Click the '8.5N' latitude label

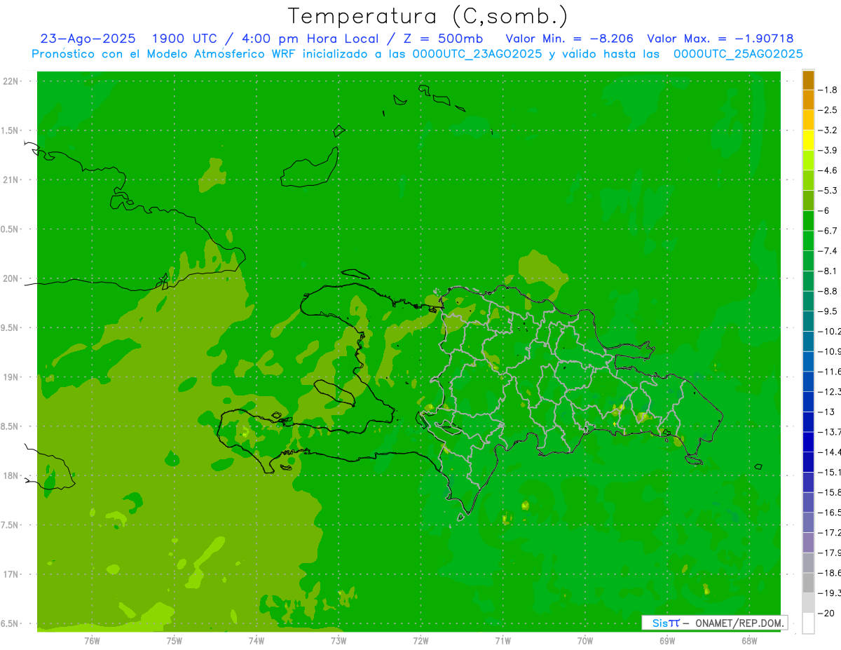tap(10, 427)
